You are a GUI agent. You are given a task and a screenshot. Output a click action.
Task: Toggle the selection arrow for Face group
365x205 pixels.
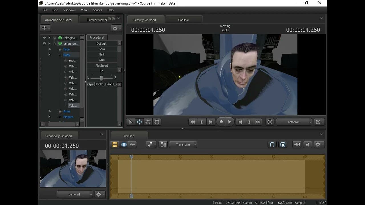50,49
